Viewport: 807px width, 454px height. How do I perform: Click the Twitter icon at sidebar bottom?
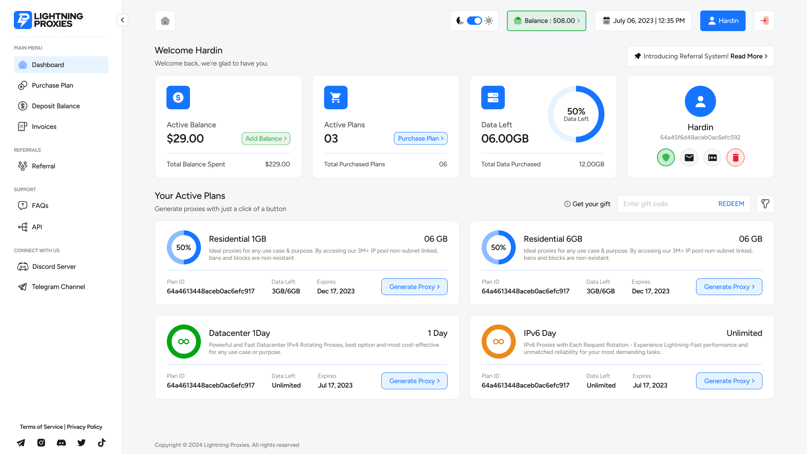(x=81, y=443)
